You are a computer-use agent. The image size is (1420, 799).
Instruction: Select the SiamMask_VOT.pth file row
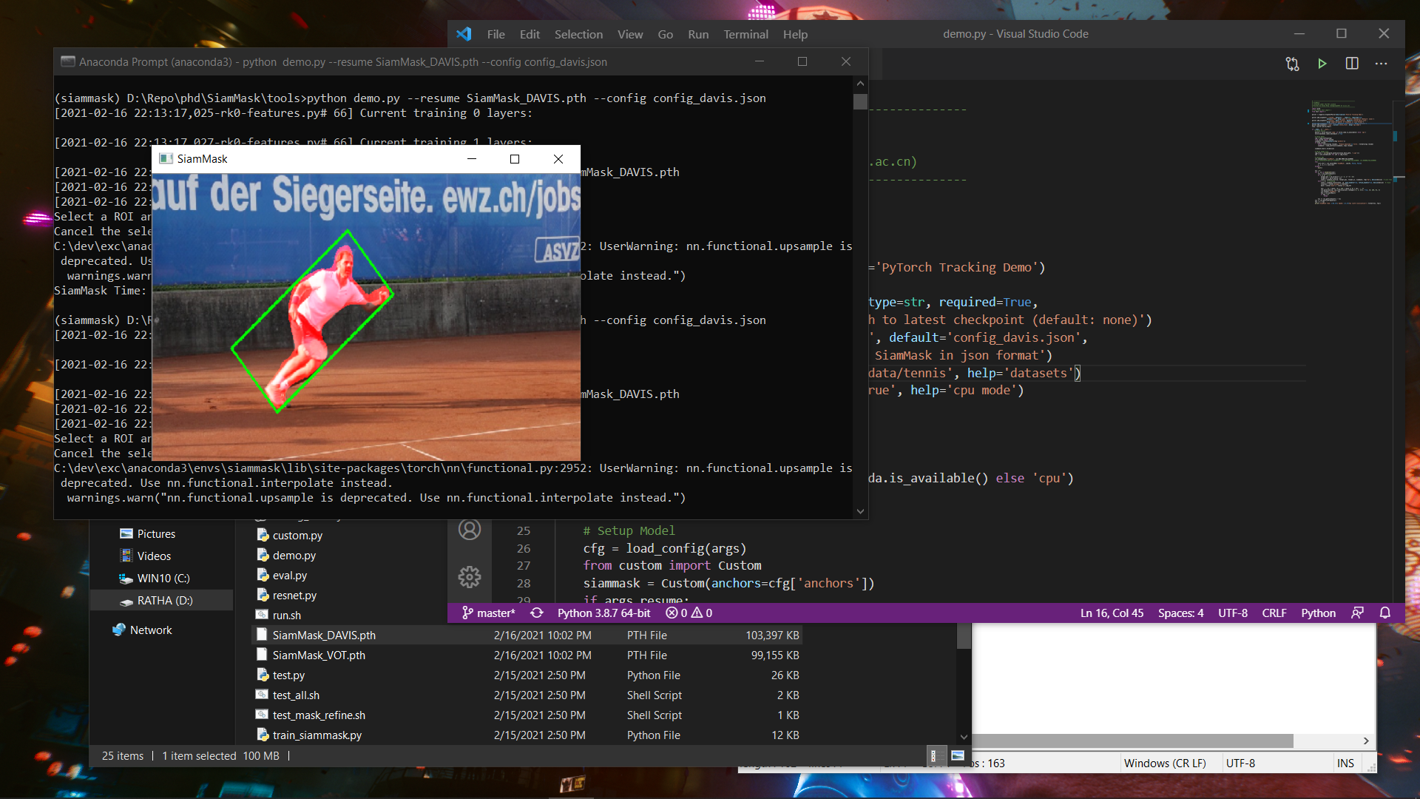[528, 655]
